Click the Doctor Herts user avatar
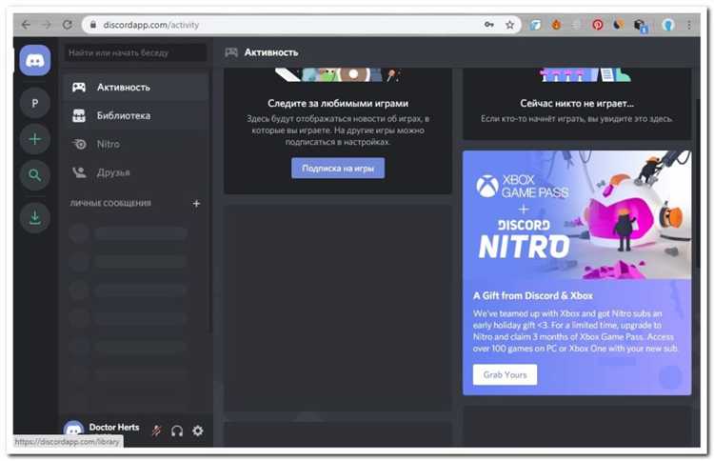This screenshot has height=461, width=714. tap(73, 429)
